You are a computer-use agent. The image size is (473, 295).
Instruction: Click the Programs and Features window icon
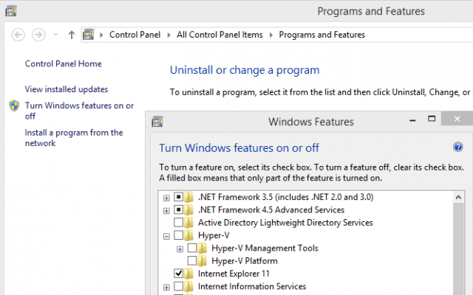(11, 11)
